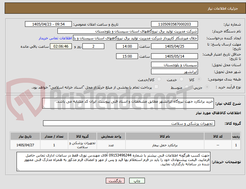Viewport: 246px width, 189px height.
Task: Click the کد کالا column header
Action: (218, 136)
